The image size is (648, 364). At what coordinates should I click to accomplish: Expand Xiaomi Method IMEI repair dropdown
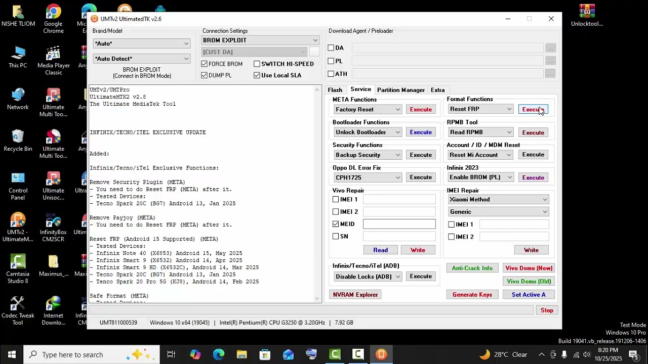pos(498,200)
